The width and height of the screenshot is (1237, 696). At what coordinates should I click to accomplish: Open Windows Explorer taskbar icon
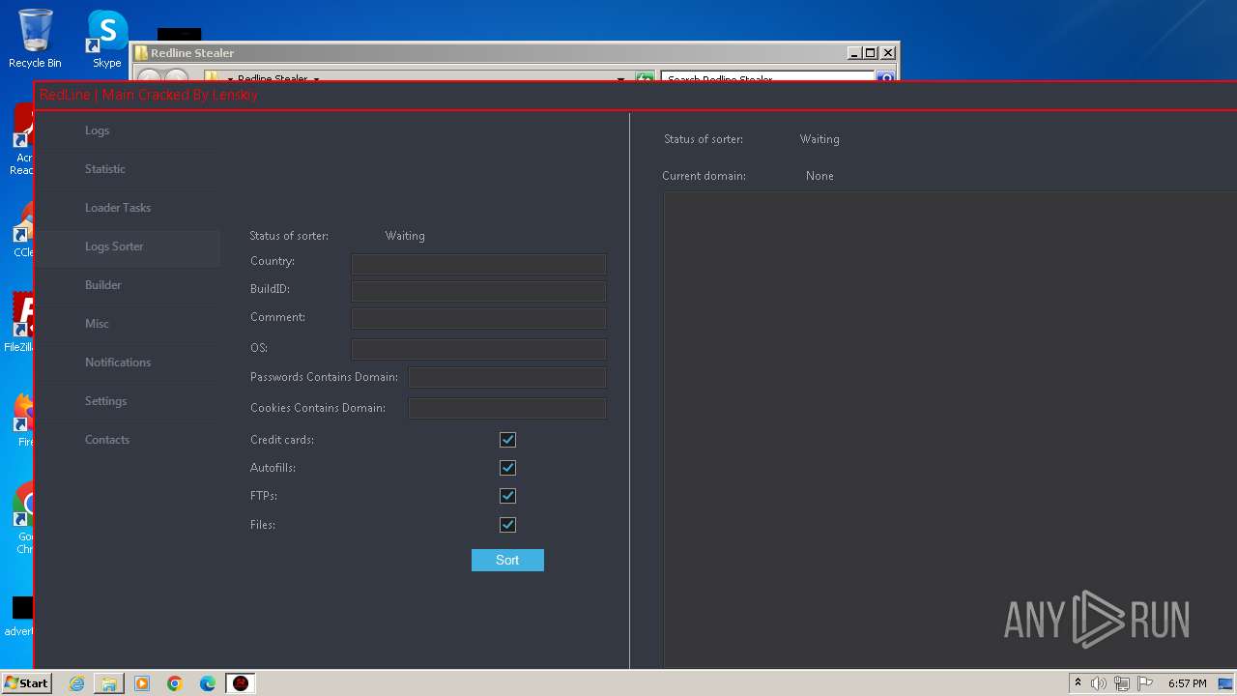[109, 683]
